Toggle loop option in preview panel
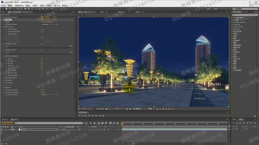 (100, 116)
